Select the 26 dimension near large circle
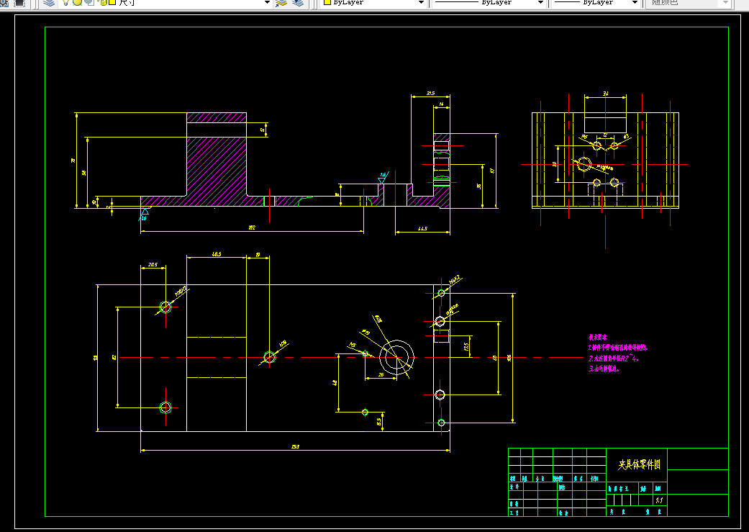 pos(381,375)
